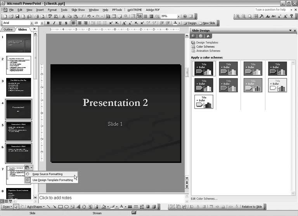This screenshot has height=216, width=298.
Task: Select Keep Source Formatting option
Action: [47, 174]
